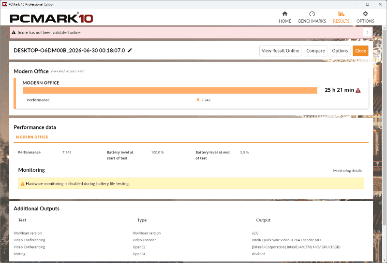Image resolution: width=387 pixels, height=263 pixels.
Task: Click the Type column header
Action: (142, 220)
